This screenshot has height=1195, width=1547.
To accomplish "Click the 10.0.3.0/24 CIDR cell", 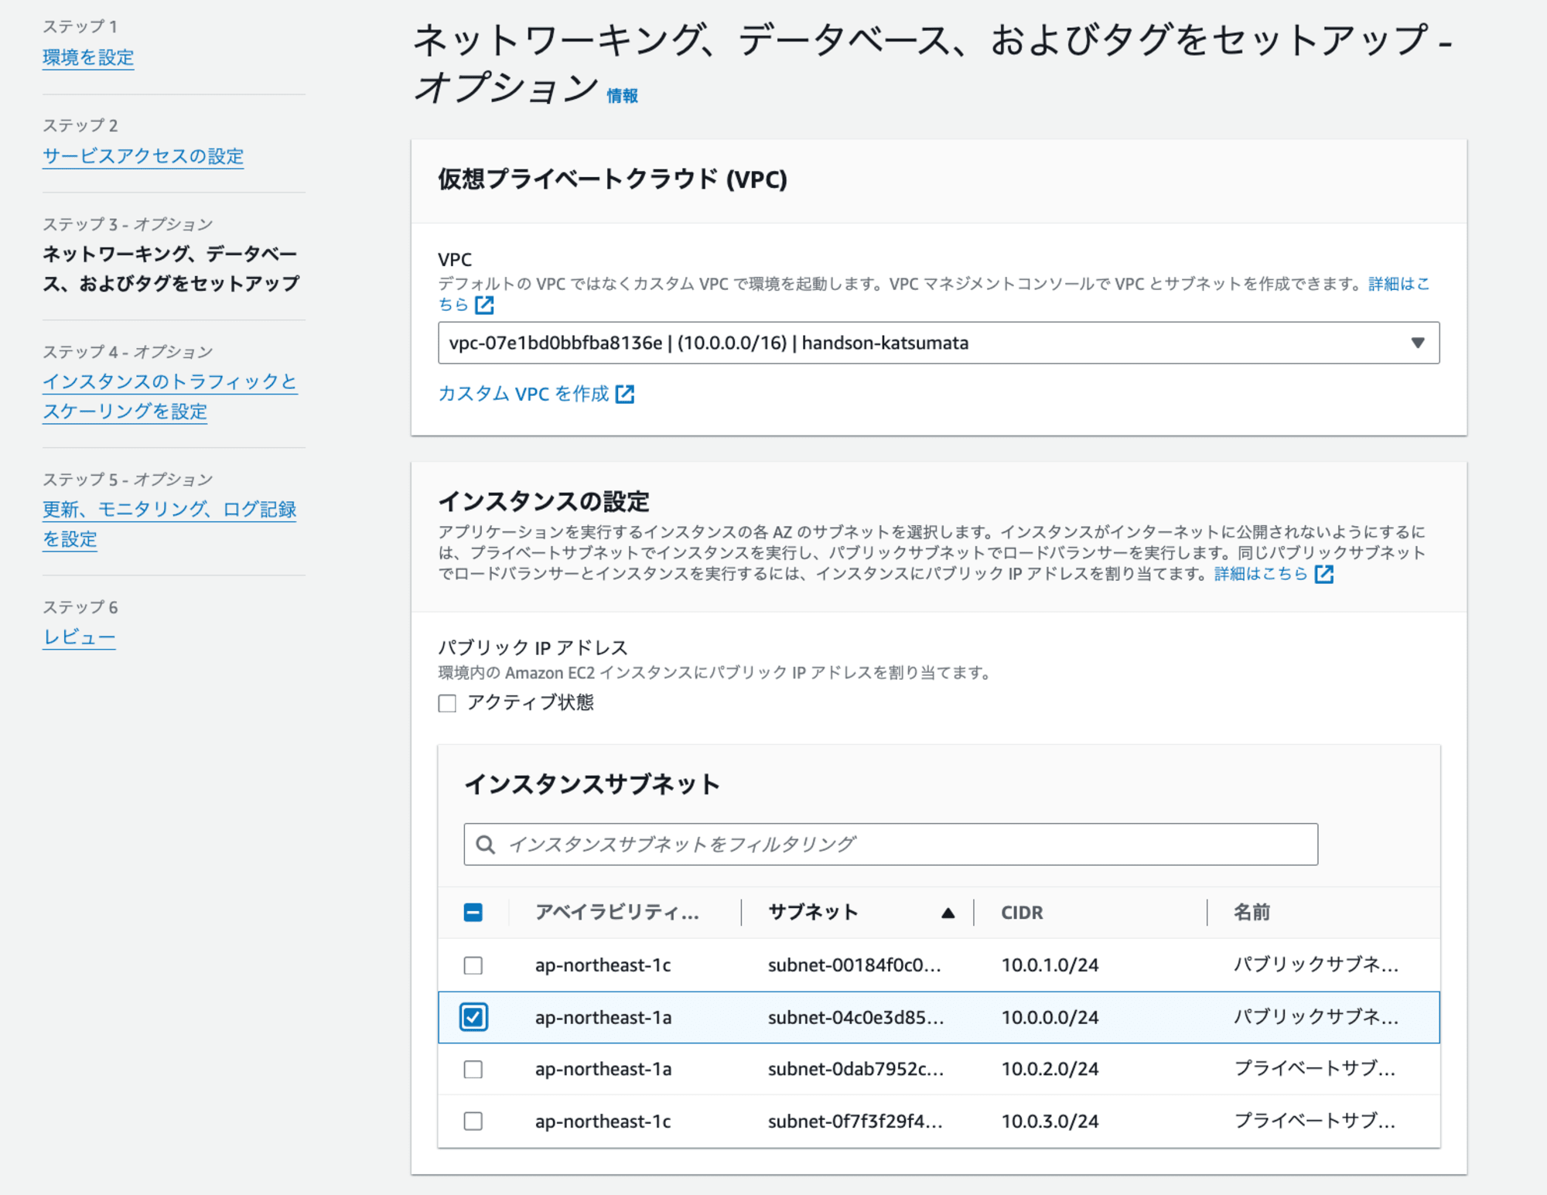I will 1050,1121.
